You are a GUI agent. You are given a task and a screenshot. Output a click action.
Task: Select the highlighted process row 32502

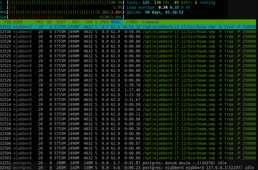[128, 27]
